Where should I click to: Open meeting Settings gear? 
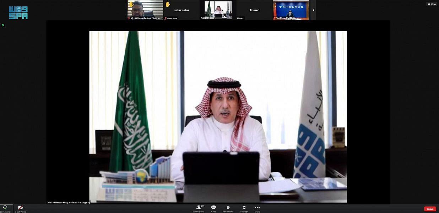tap(244, 208)
